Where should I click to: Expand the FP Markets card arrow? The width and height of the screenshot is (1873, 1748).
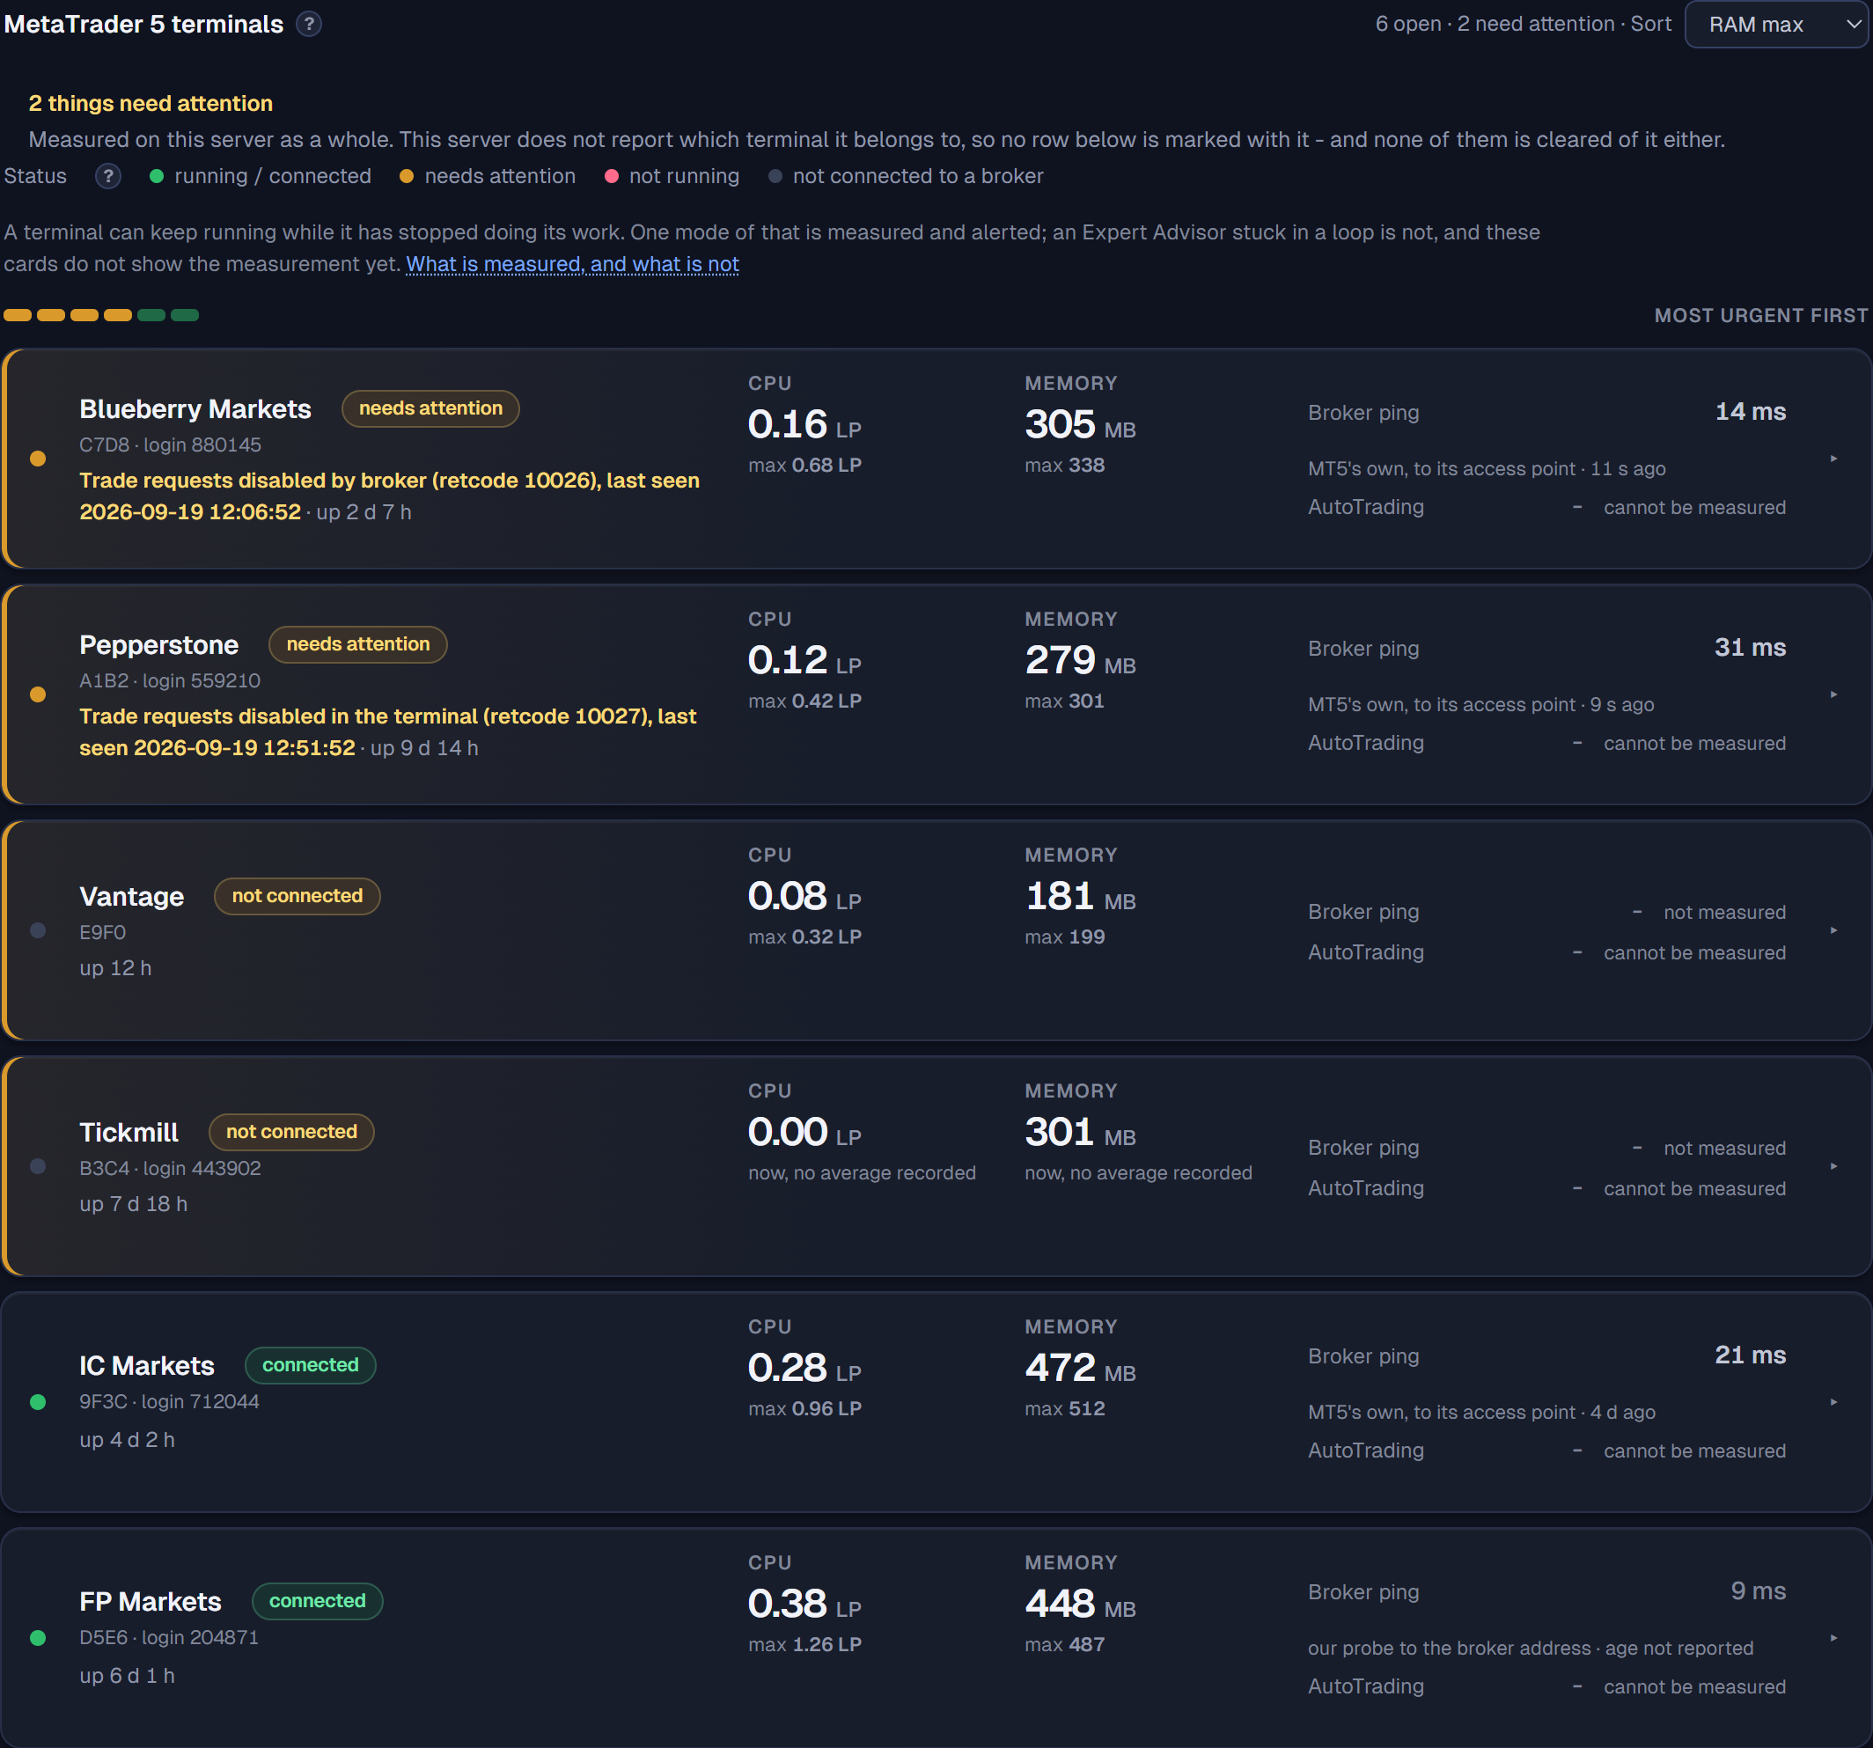(1833, 1638)
